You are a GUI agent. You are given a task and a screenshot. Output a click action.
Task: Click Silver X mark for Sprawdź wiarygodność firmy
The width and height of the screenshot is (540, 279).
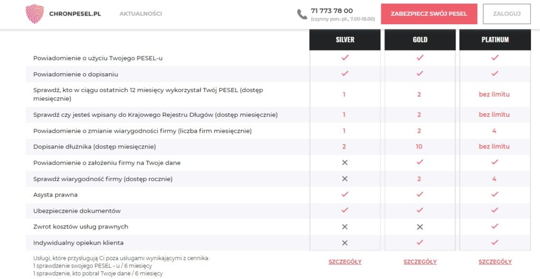coord(345,178)
